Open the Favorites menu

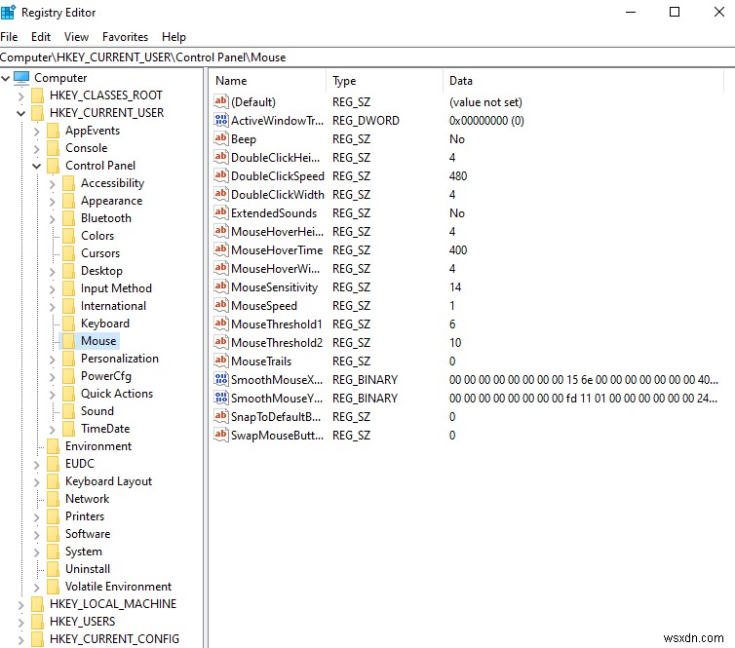125,37
